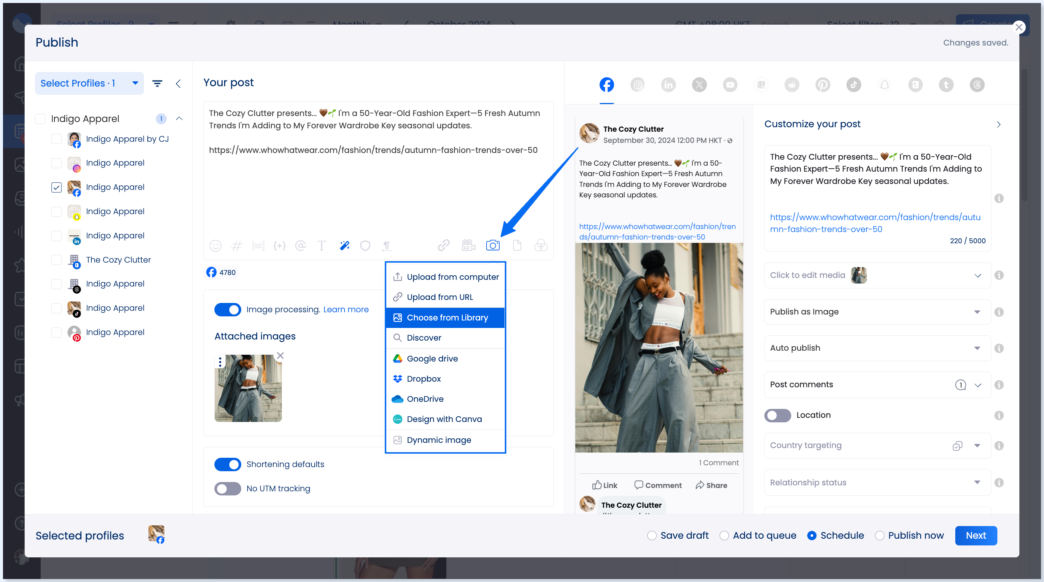Check the Indigo Apparel group checkbox
The image size is (1044, 582).
40,118
